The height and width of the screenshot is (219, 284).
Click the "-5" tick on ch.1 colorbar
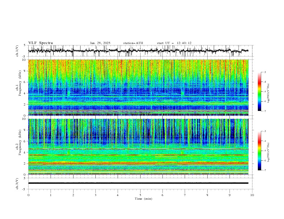pos(264,92)
